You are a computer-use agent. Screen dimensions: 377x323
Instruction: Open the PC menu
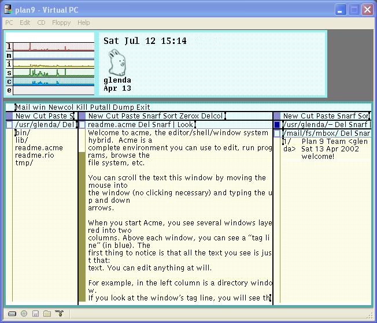(9, 23)
